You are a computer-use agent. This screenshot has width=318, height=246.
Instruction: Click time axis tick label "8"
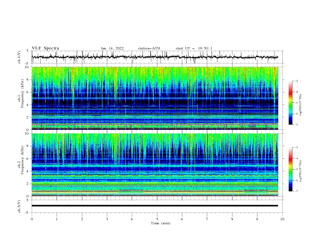tap(232, 219)
